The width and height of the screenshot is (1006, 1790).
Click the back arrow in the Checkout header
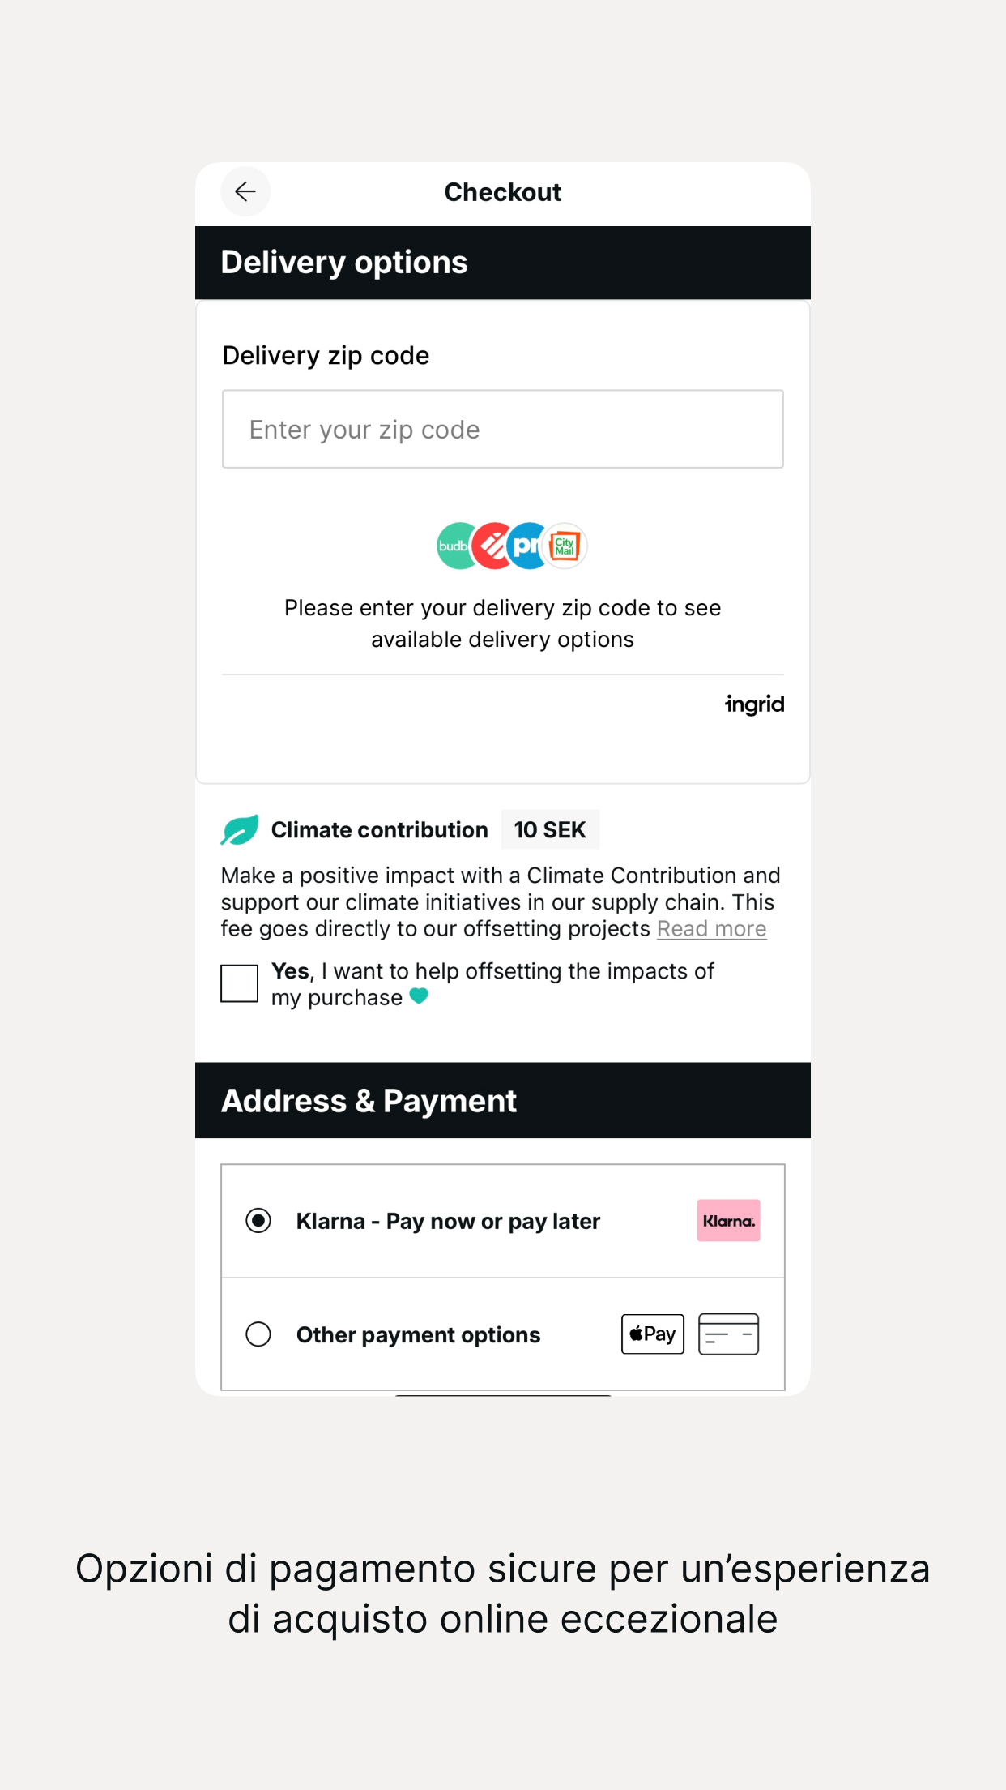(x=245, y=191)
